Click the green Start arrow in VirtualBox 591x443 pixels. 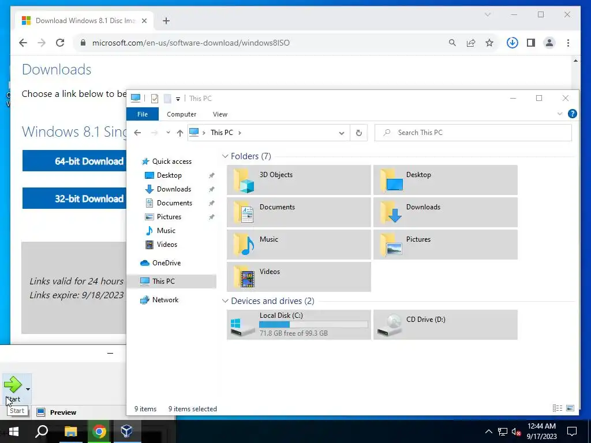pyautogui.click(x=13, y=385)
